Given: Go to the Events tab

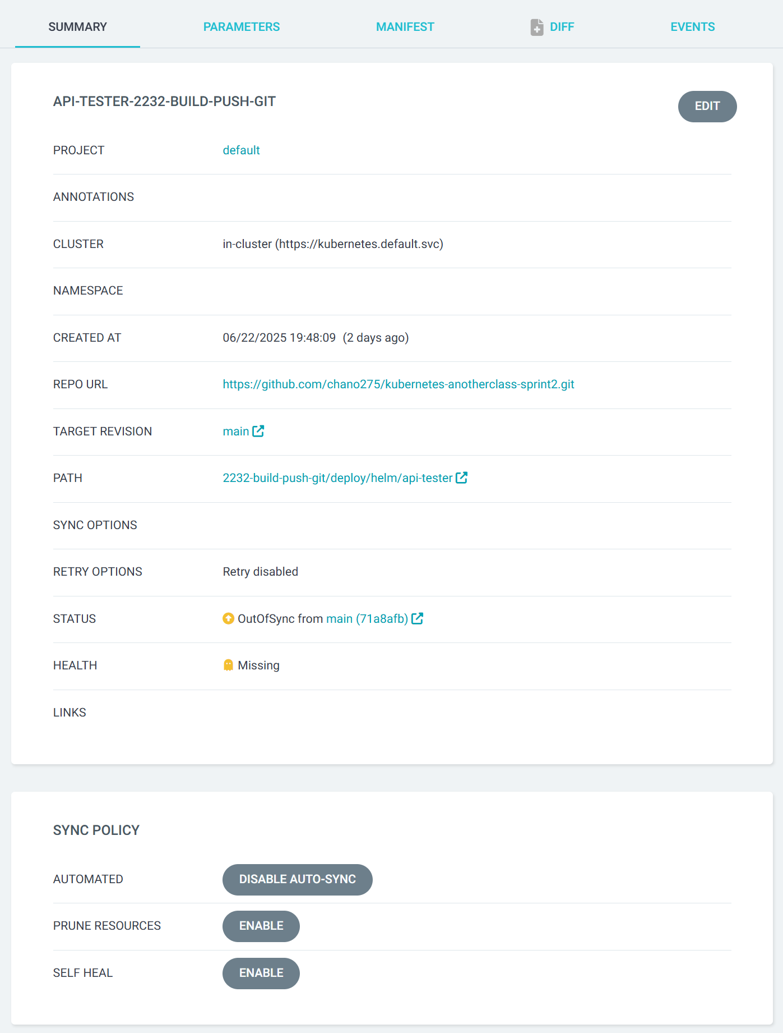Looking at the screenshot, I should pyautogui.click(x=692, y=27).
